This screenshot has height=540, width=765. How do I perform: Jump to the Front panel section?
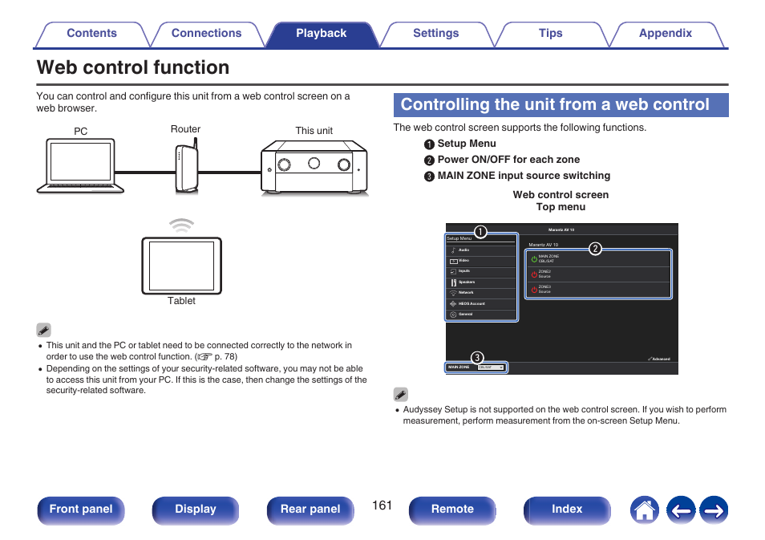[81, 510]
